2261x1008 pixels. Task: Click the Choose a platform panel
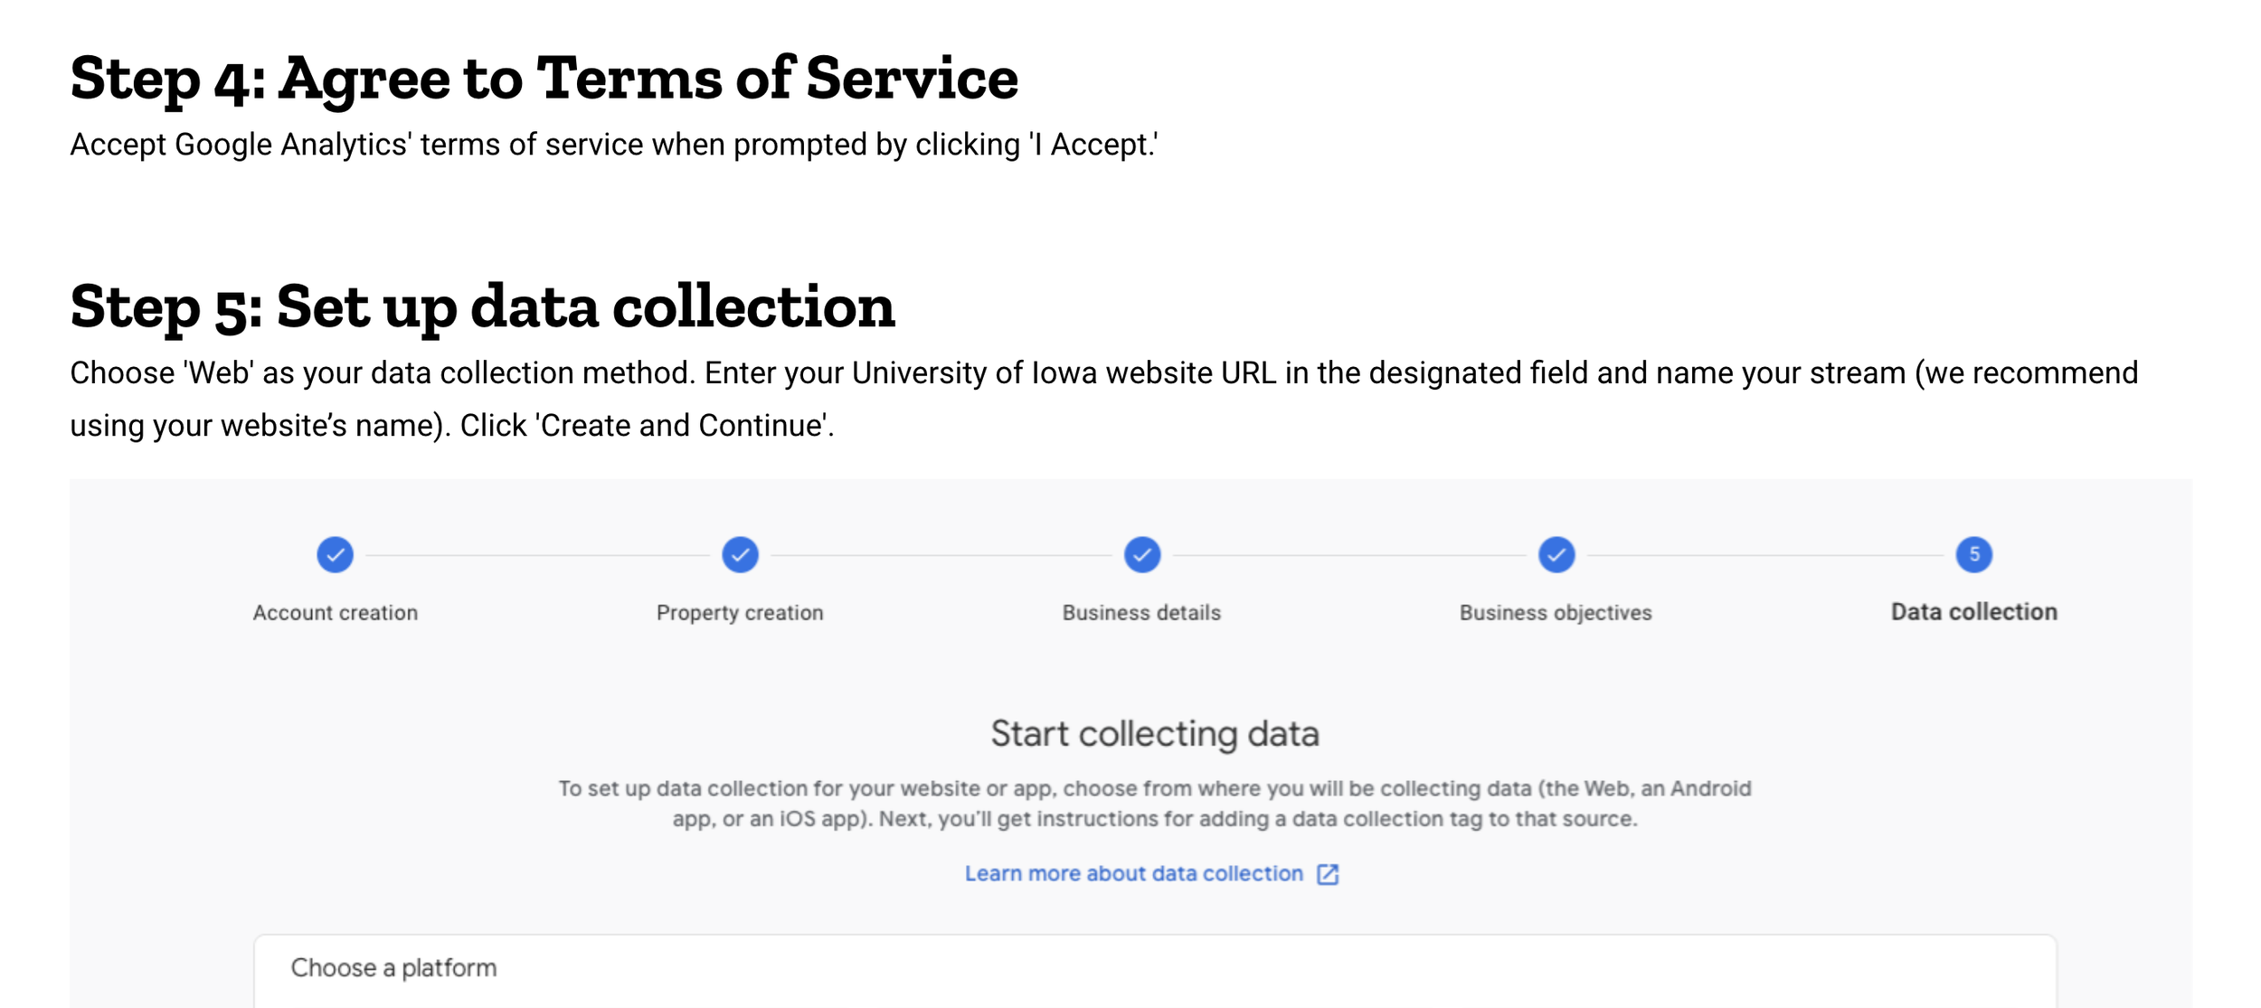[x=1155, y=972]
